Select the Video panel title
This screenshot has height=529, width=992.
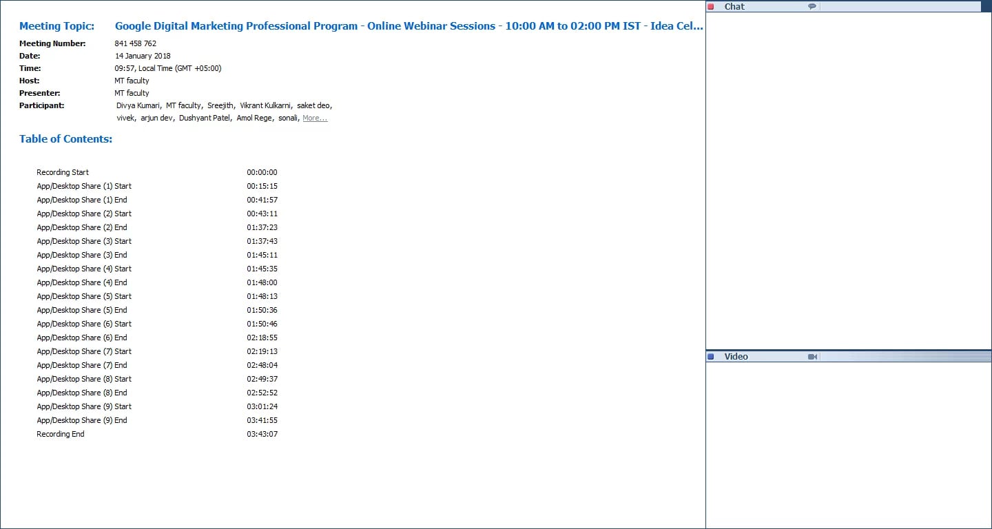736,357
